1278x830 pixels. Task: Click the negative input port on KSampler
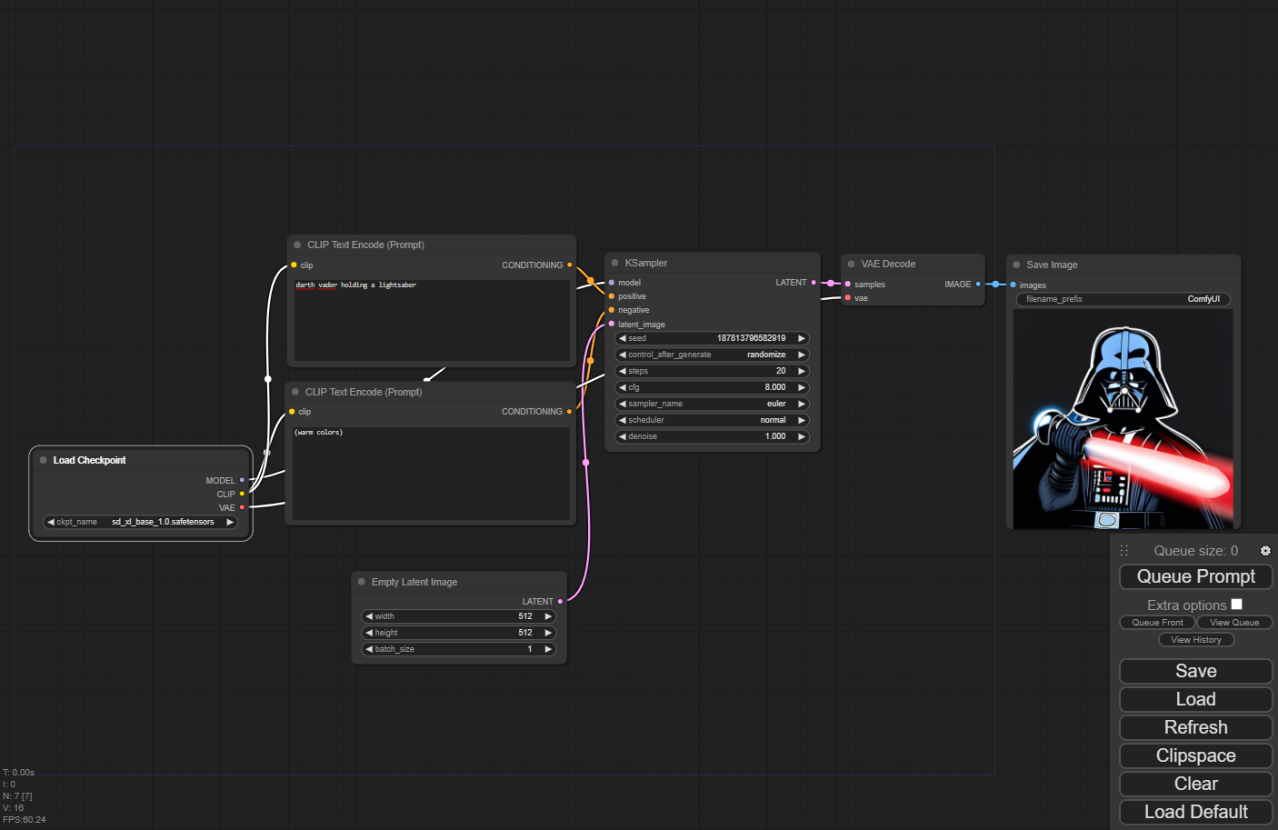tap(612, 310)
